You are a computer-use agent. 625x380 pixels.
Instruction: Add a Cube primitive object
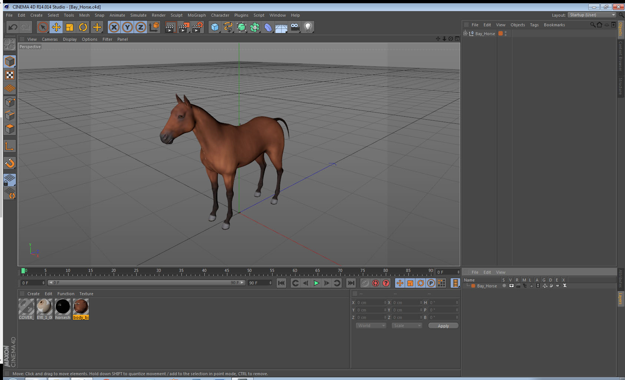(x=215, y=27)
